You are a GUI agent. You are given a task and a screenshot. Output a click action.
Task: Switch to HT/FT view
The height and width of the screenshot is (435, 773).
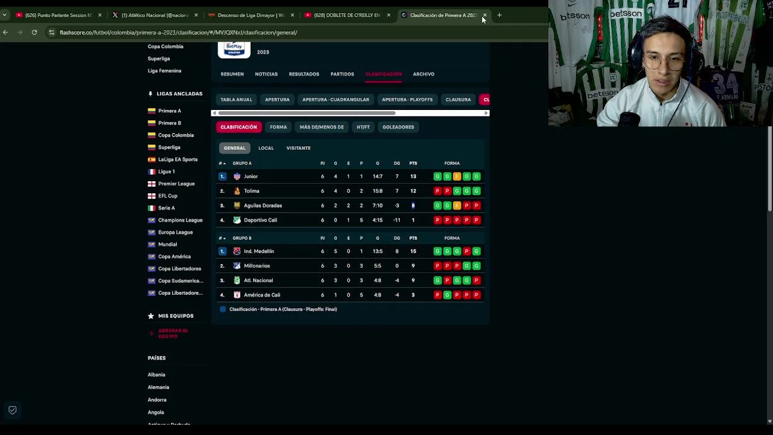pos(363,127)
